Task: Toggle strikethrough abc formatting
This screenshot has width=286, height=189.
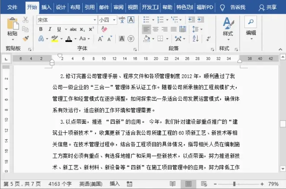Action: coord(73,29)
